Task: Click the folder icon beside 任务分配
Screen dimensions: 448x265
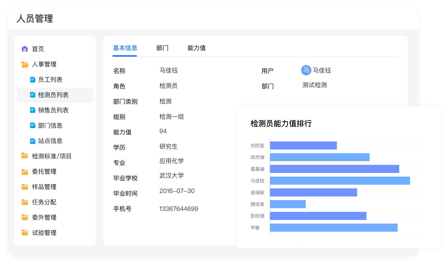Action: click(x=25, y=202)
